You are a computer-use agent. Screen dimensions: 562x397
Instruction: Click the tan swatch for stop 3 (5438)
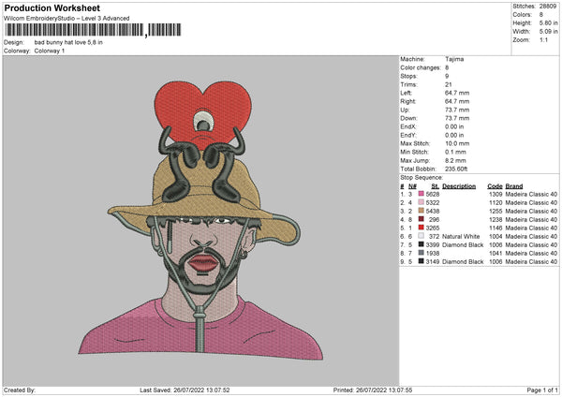coord(421,211)
